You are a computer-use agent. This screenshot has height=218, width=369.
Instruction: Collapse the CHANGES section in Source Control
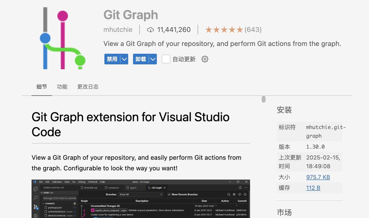[43, 203]
